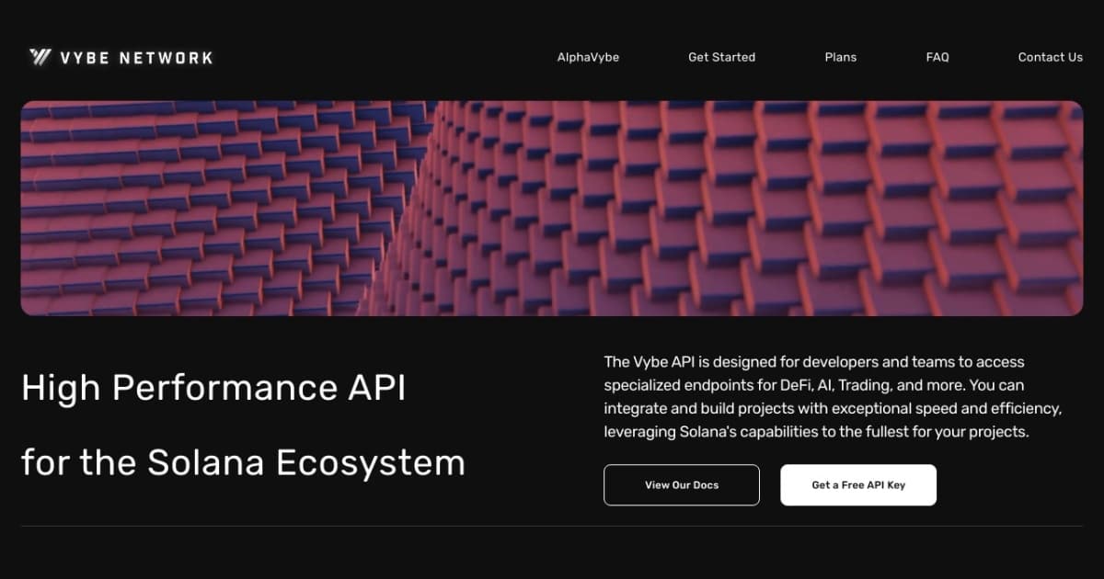This screenshot has width=1104, height=579.
Task: Open Contact Us
Action: pos(1050,57)
